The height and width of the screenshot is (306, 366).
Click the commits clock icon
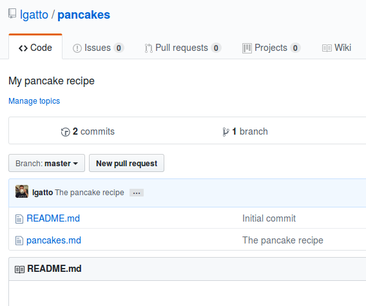[x=65, y=132]
